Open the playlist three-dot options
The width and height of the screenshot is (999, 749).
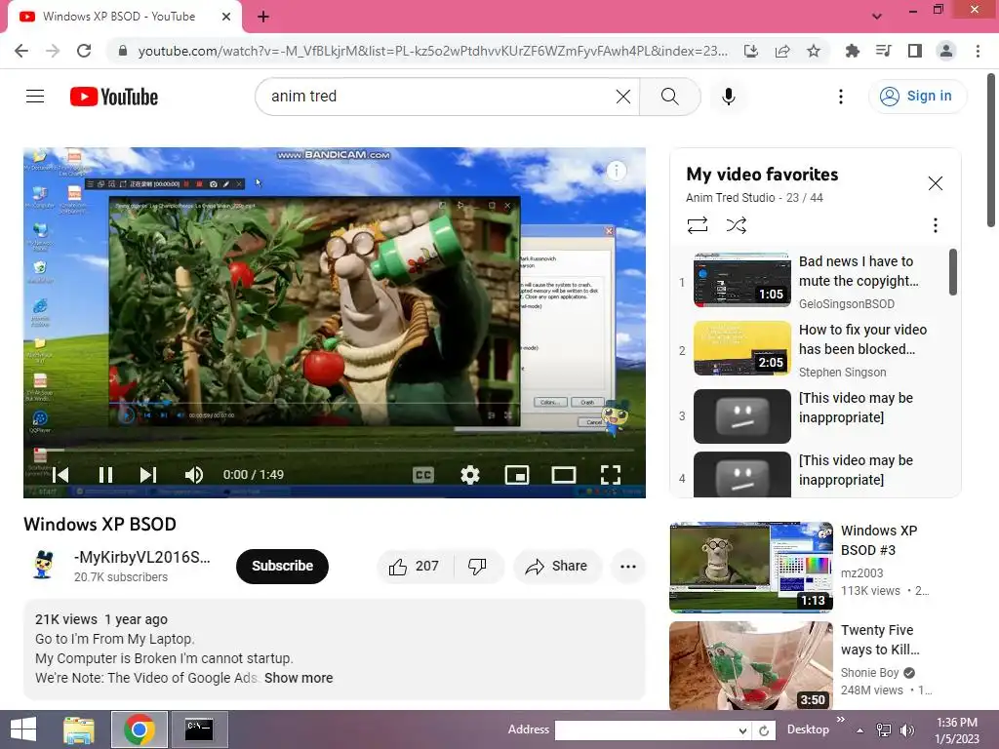point(936,225)
